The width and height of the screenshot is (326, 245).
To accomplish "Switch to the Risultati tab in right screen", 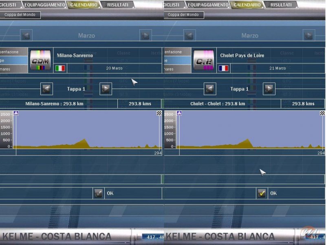I will [281, 5].
